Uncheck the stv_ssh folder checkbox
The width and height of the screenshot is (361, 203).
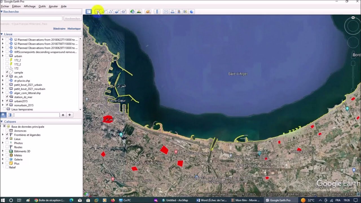(7, 76)
